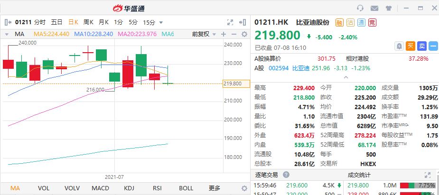Open the help icon beside 逐笔交易
Viewport: 439px width, 195px height.
[286, 175]
